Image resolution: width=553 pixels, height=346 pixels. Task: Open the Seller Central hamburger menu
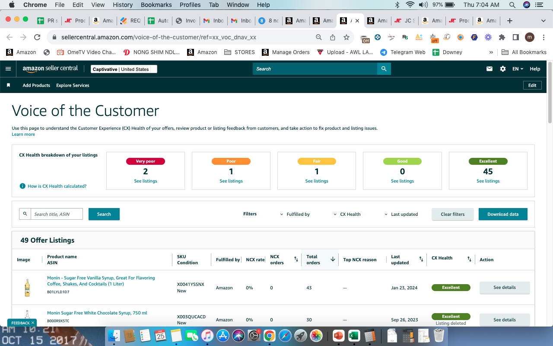8,69
